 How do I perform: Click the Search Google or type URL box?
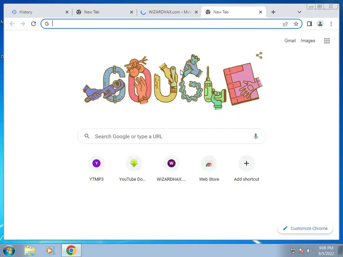click(171, 137)
